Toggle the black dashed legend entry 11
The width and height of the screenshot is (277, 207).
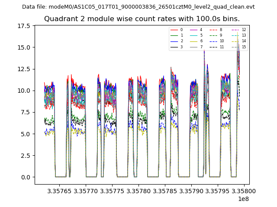(214, 47)
